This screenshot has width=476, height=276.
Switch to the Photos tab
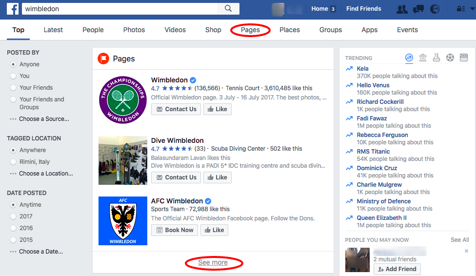tap(134, 30)
